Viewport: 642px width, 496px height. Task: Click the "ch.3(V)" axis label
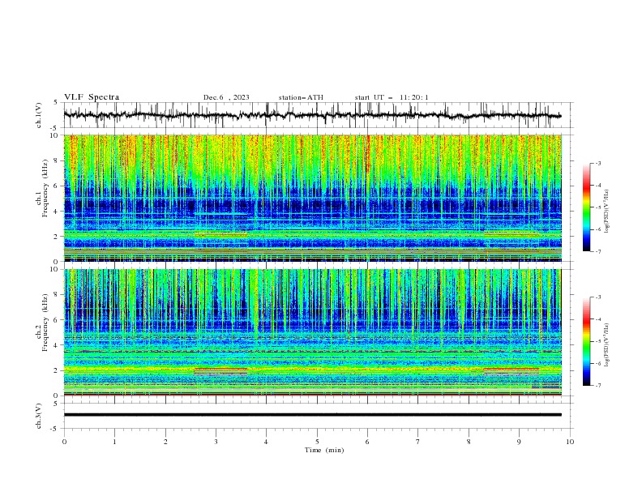pyautogui.click(x=39, y=416)
